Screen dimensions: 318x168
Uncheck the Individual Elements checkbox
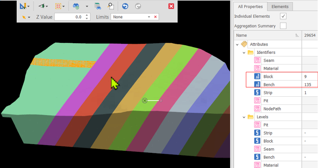[x=283, y=16]
